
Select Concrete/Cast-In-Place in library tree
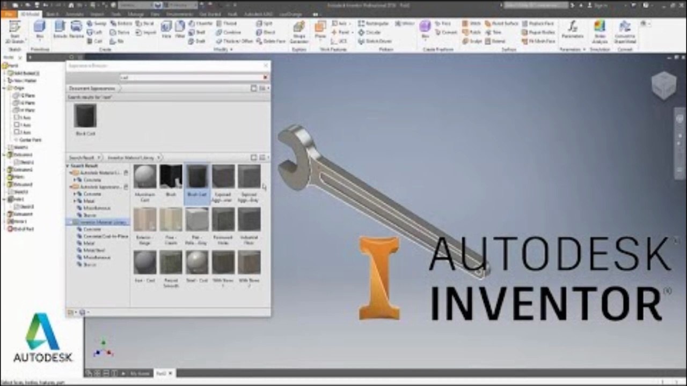pyautogui.click(x=102, y=236)
